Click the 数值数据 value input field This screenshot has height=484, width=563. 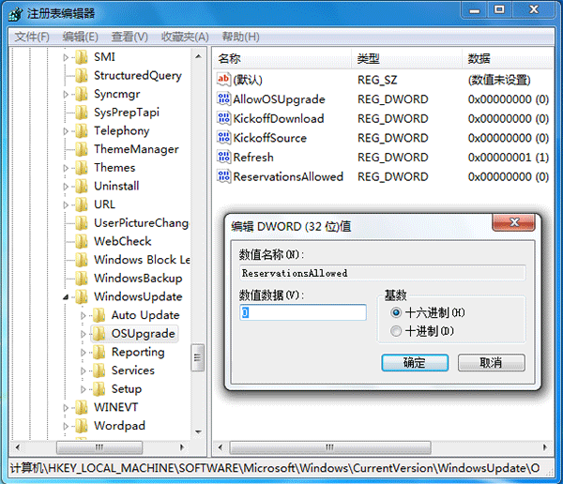[x=303, y=312]
